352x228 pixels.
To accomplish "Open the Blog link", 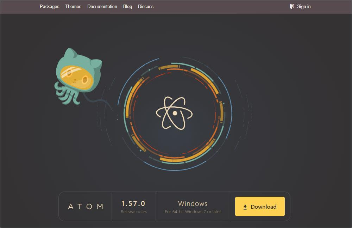I will click(x=127, y=6).
